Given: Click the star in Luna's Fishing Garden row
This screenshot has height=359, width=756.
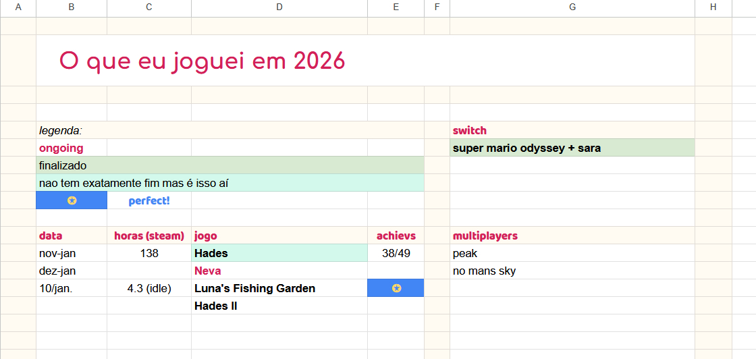Looking at the screenshot, I should coord(396,288).
